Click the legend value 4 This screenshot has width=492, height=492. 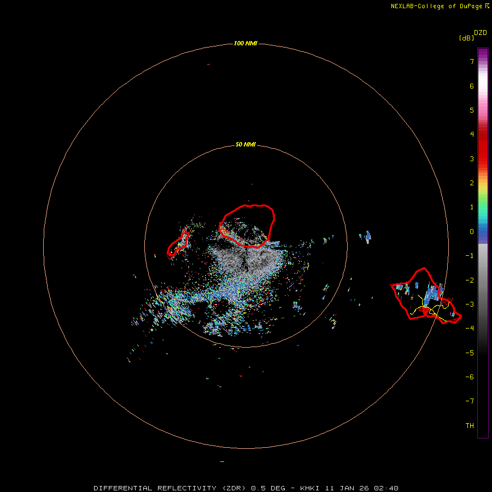[472, 134]
